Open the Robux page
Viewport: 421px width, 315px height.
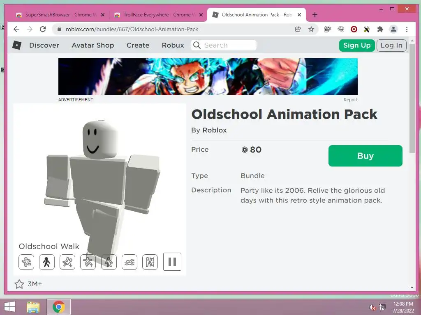[x=173, y=45]
